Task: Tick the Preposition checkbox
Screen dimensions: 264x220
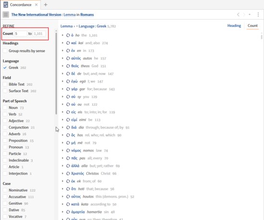Action: 5,140
